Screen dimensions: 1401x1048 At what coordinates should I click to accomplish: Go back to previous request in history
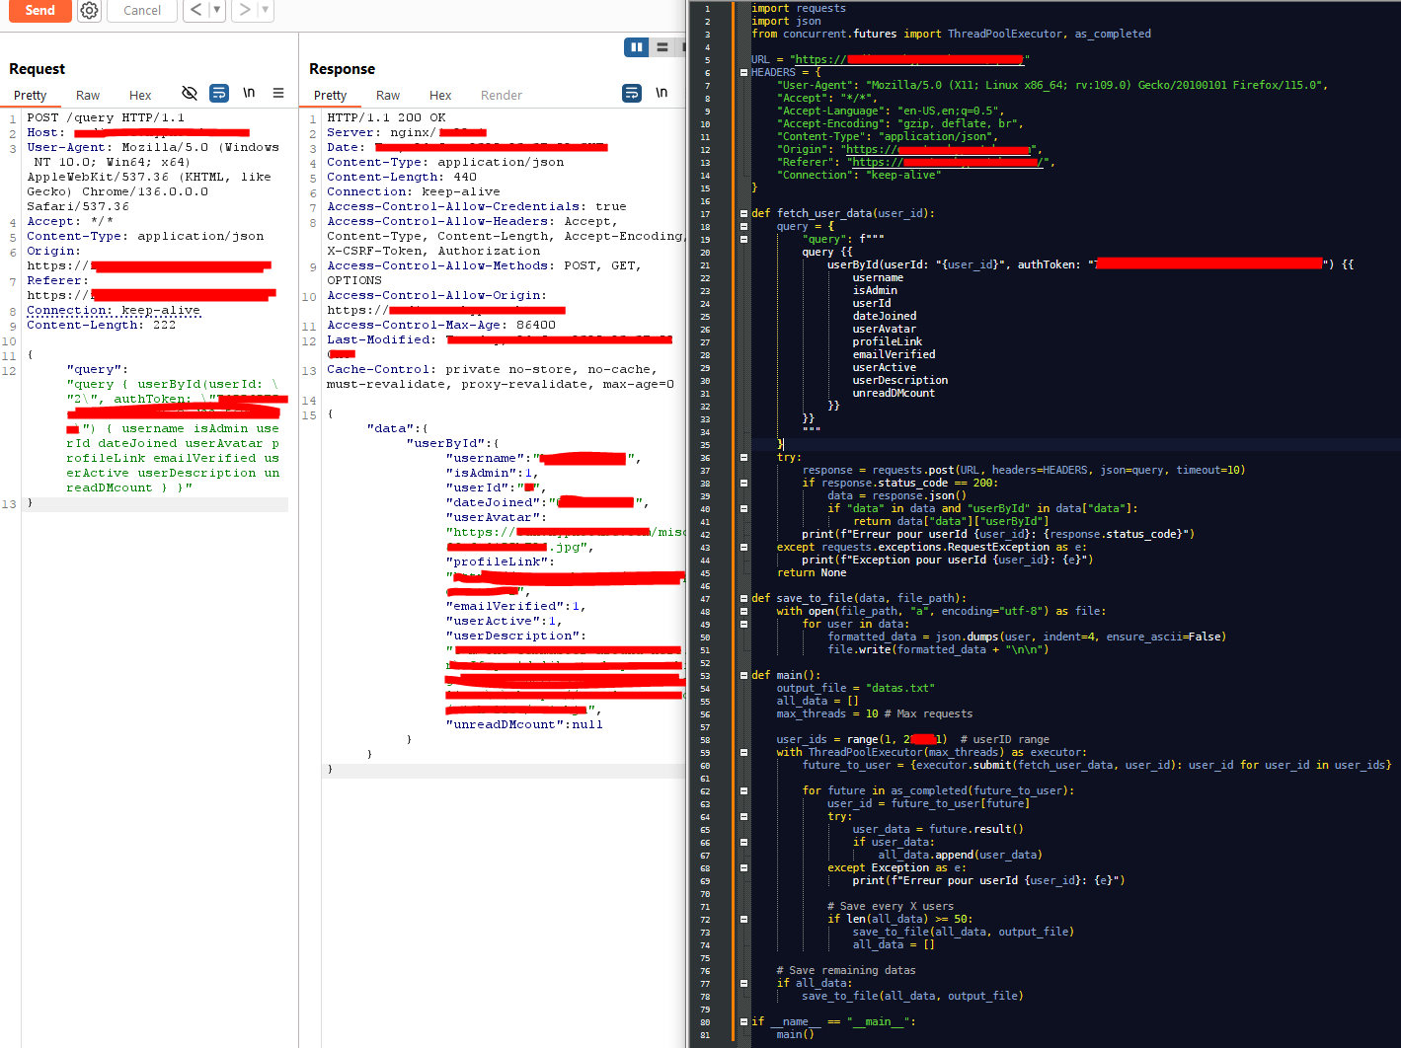pyautogui.click(x=195, y=10)
